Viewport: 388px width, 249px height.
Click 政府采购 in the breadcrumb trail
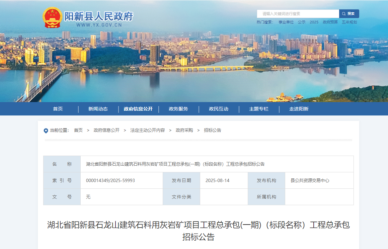184,130
